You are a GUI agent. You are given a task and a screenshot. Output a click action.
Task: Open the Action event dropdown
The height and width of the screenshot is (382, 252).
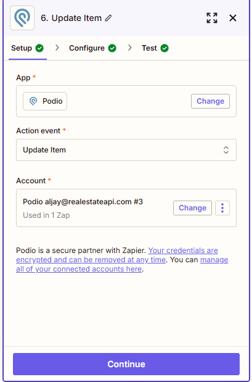[126, 150]
